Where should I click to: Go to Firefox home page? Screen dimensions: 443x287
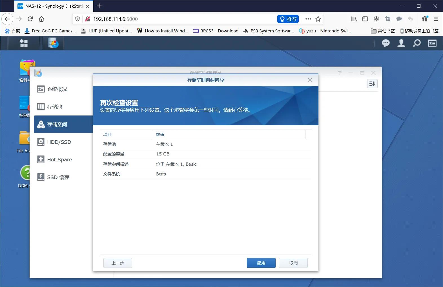tap(41, 19)
